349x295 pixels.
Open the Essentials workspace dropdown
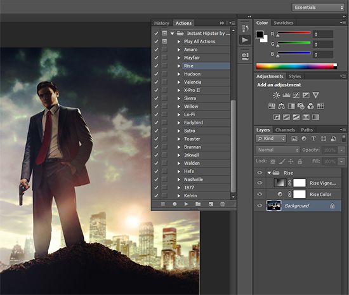pyautogui.click(x=319, y=8)
